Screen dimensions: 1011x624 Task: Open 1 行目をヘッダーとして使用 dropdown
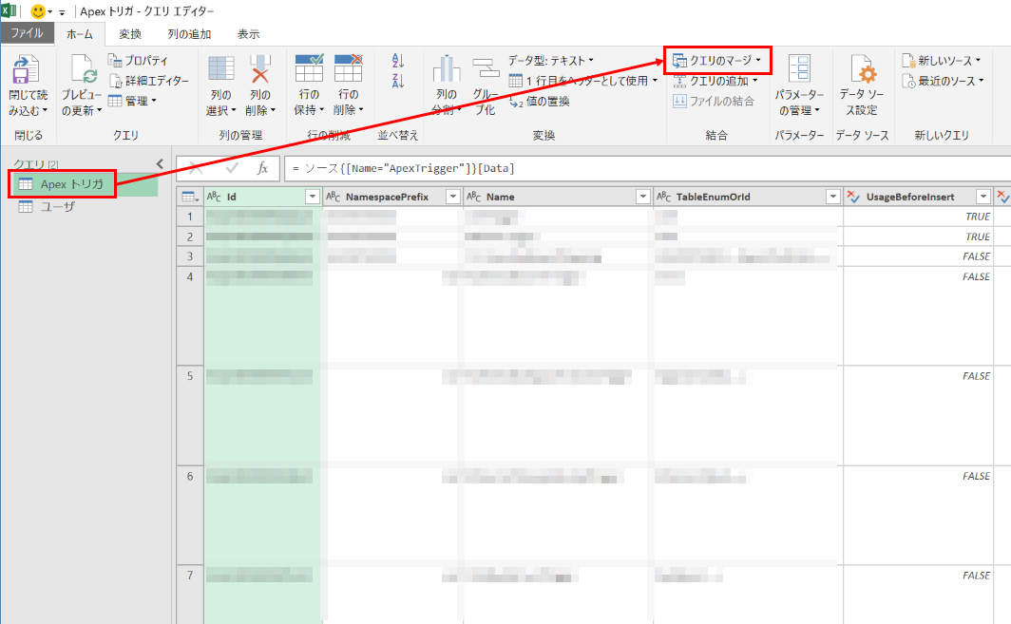(583, 81)
